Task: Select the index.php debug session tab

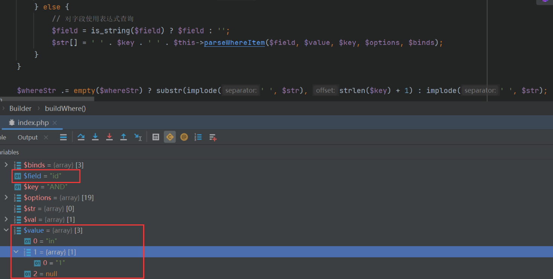Action: pos(33,123)
